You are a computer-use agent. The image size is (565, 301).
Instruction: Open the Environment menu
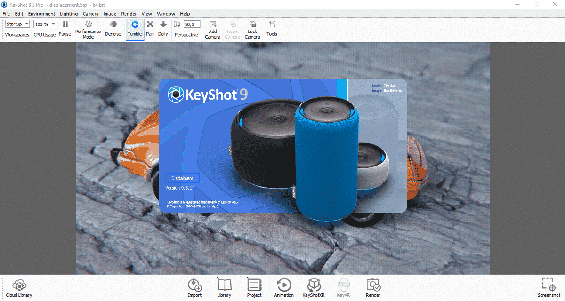click(41, 14)
